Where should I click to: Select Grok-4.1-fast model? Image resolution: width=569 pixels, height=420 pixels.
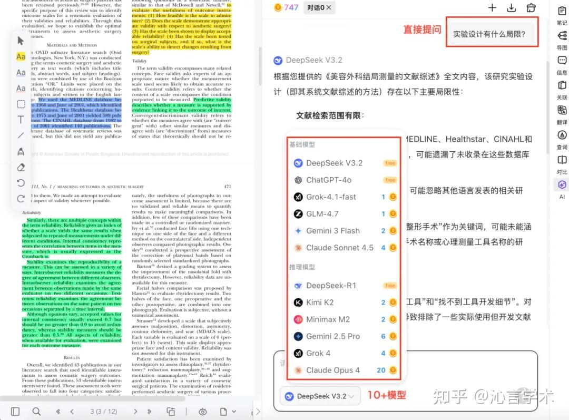pos(345,197)
